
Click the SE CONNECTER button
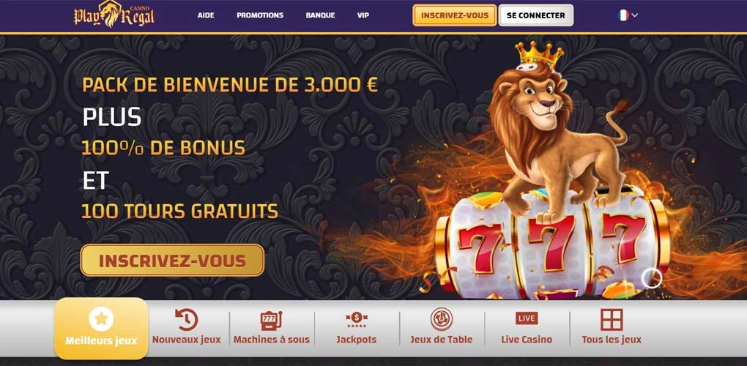point(536,15)
